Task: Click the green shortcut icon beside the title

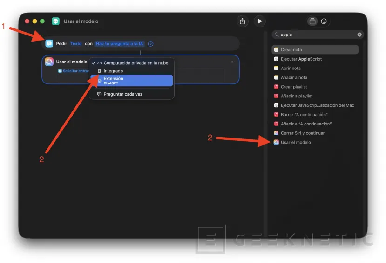Action: pyautogui.click(x=55, y=21)
